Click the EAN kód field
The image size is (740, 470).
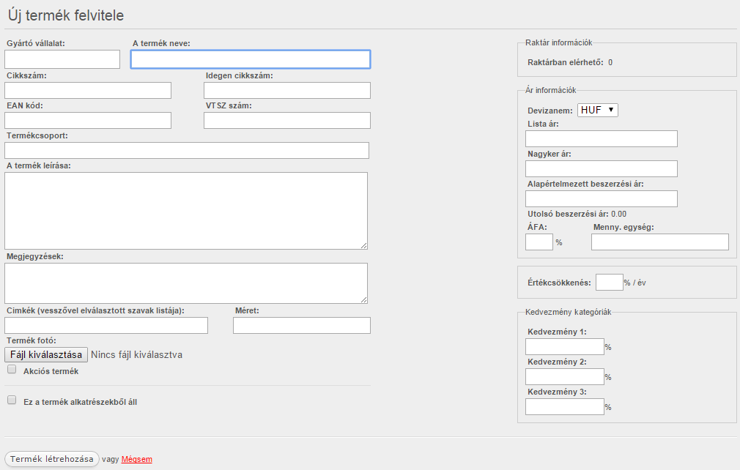[x=88, y=121]
